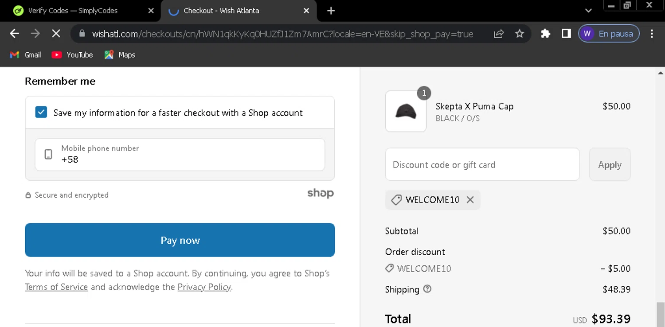
Task: Click the Secure and encrypted lock icon
Action: click(x=28, y=195)
